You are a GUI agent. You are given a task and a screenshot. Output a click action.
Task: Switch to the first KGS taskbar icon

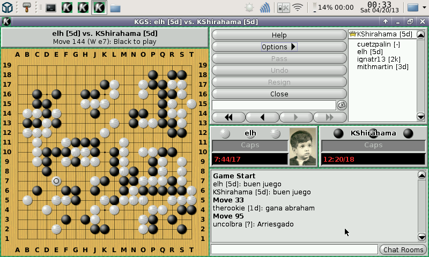[x=67, y=7]
